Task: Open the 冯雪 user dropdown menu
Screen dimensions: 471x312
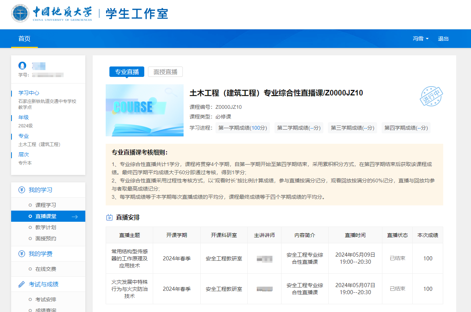Action: point(421,39)
